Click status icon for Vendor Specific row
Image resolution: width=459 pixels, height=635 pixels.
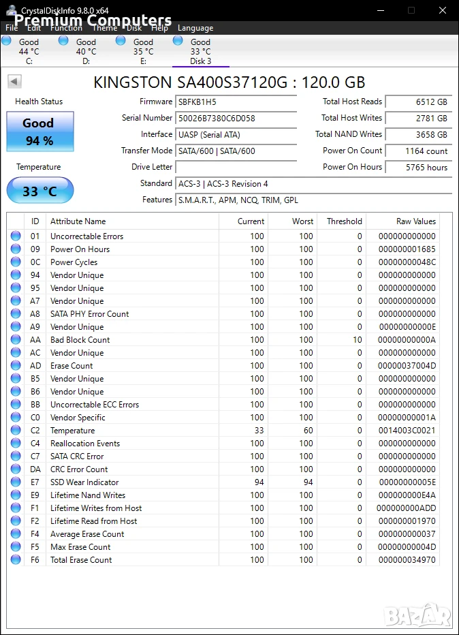16,417
